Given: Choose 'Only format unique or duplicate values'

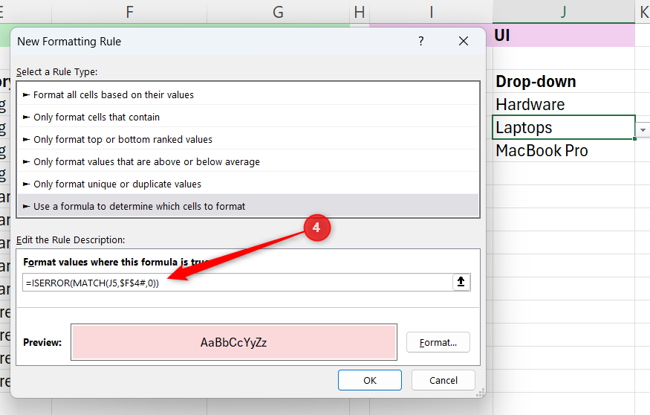Looking at the screenshot, I should click(248, 184).
